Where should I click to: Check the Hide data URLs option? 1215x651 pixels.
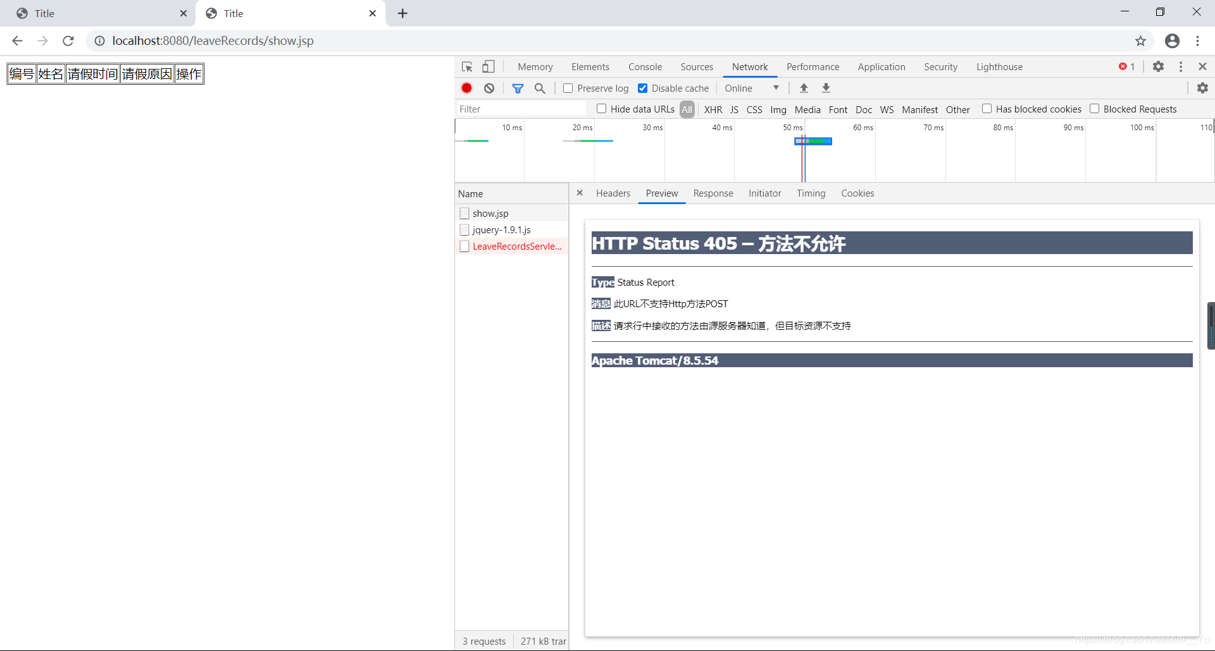pos(601,109)
